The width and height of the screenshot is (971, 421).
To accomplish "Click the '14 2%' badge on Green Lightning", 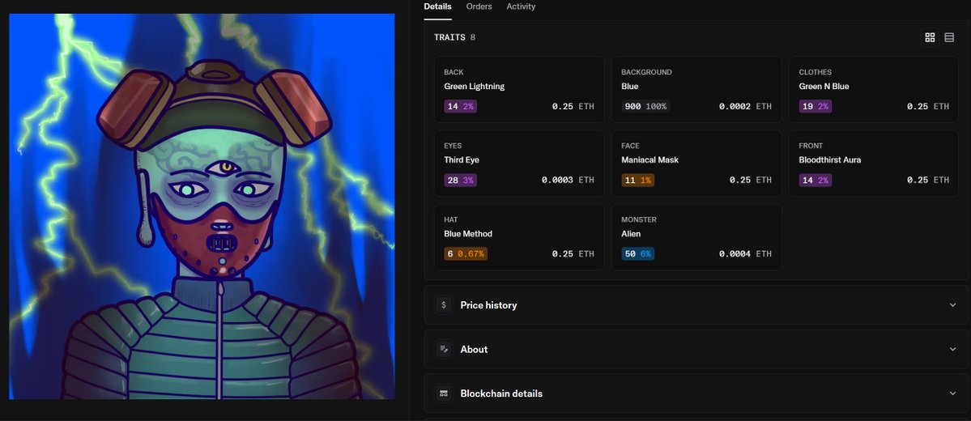I will click(460, 107).
